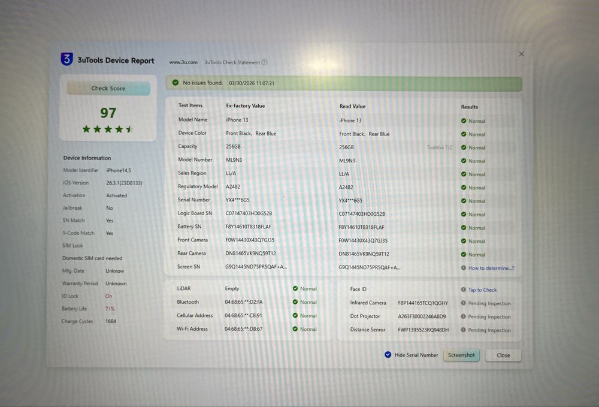The image size is (599, 407).
Task: Click the Screenshot button
Action: tap(461, 355)
